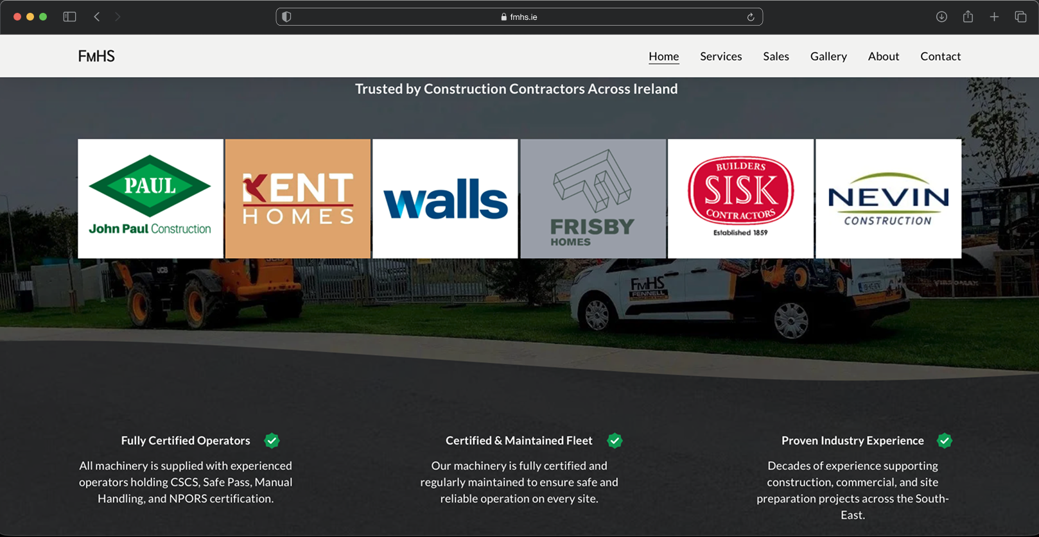Reload the page with refresh icon
Screen dimensions: 1039x537
point(751,17)
